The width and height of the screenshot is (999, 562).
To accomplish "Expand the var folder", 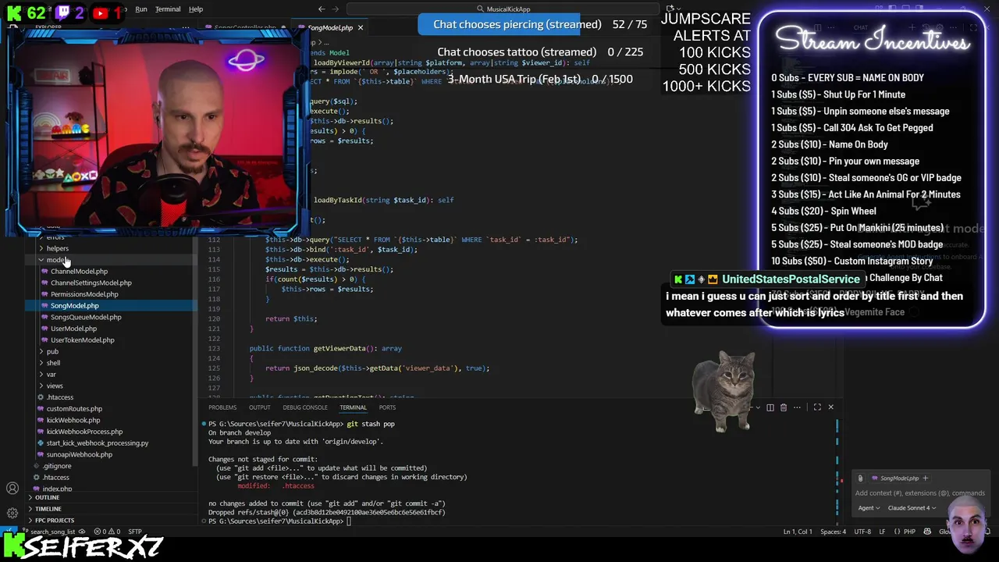I will click(x=51, y=375).
